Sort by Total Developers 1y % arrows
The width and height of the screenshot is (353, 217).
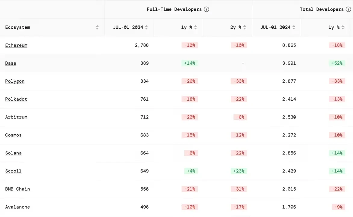pyautogui.click(x=343, y=27)
